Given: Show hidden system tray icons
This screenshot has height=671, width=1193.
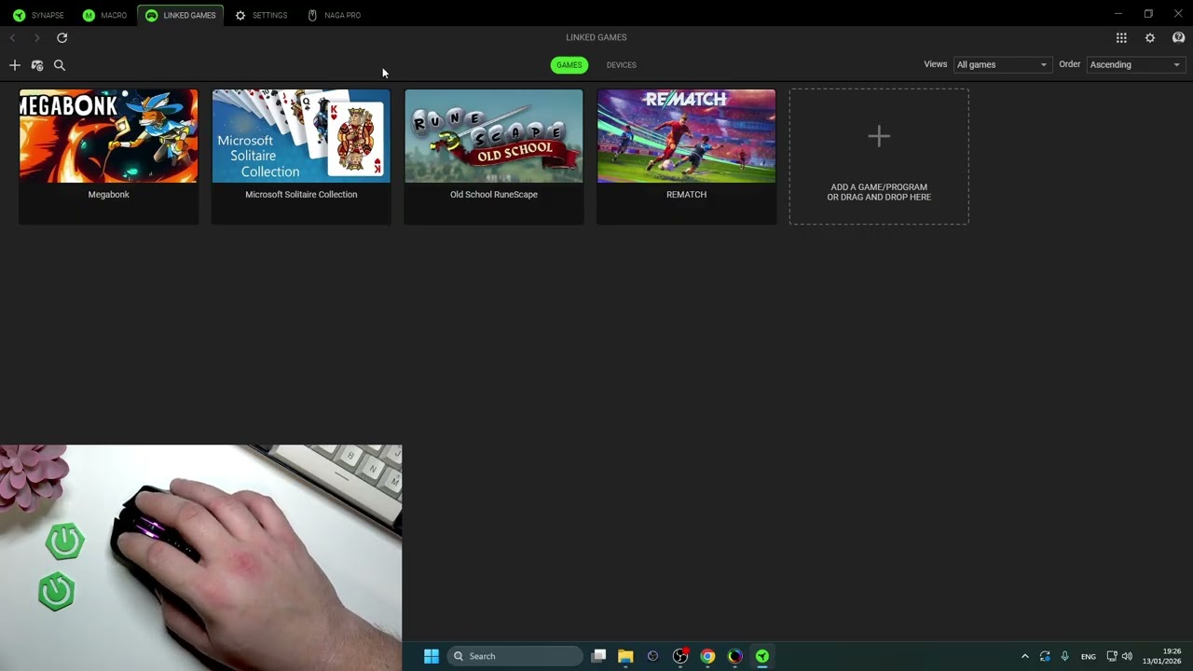Looking at the screenshot, I should tap(1025, 656).
